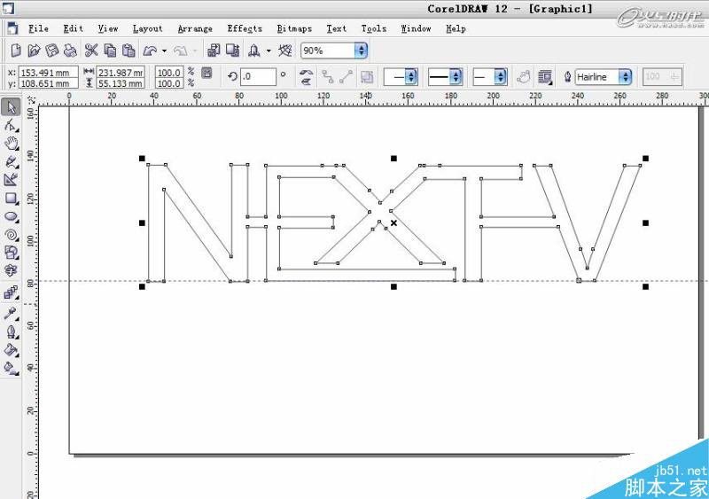Select the Spiral tool
This screenshot has height=499, width=709.
[x=11, y=235]
